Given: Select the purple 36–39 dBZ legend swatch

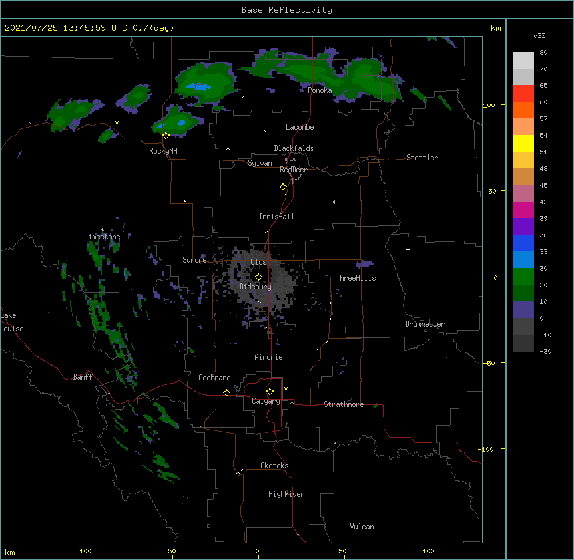Looking at the screenshot, I should pyautogui.click(x=523, y=227).
